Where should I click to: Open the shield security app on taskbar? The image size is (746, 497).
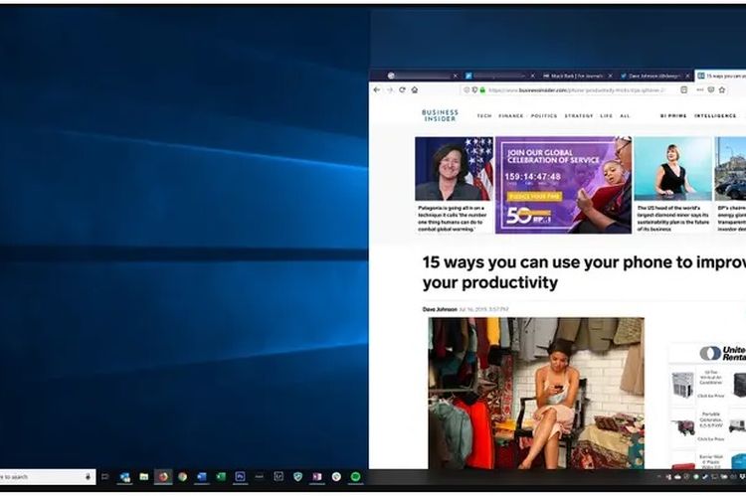tap(297, 476)
